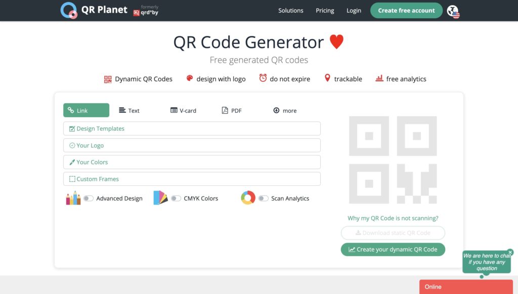Screen dimensions: 518x294
Task: Click the palette icon beside design with logo
Action: click(189, 78)
